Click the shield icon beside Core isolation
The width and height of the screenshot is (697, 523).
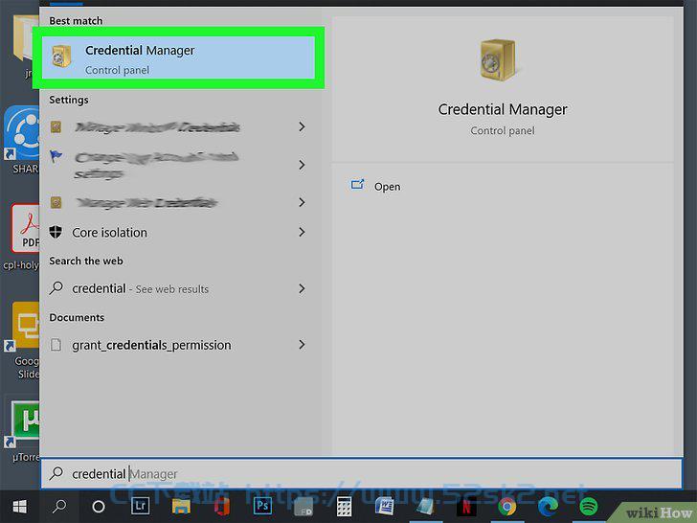pyautogui.click(x=56, y=232)
